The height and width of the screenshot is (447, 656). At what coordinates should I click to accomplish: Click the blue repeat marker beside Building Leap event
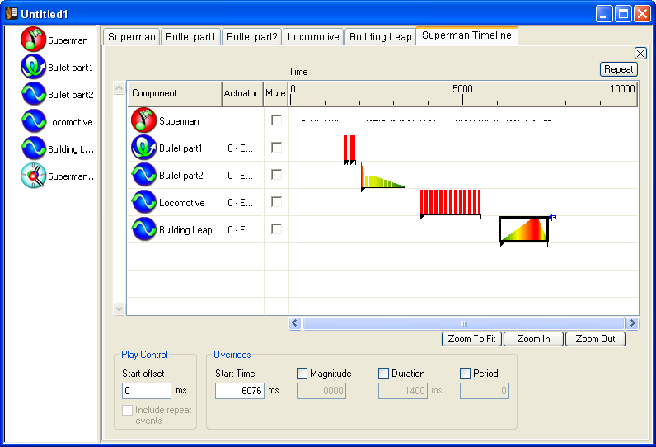click(553, 217)
